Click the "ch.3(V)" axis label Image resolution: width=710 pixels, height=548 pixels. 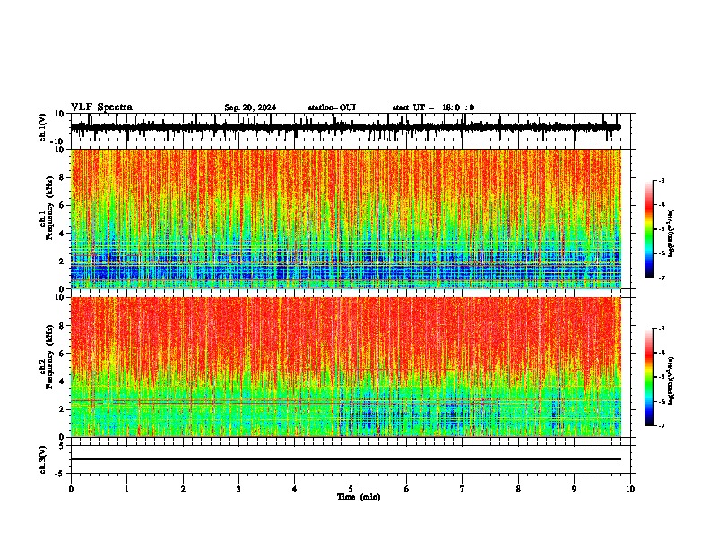point(43,460)
